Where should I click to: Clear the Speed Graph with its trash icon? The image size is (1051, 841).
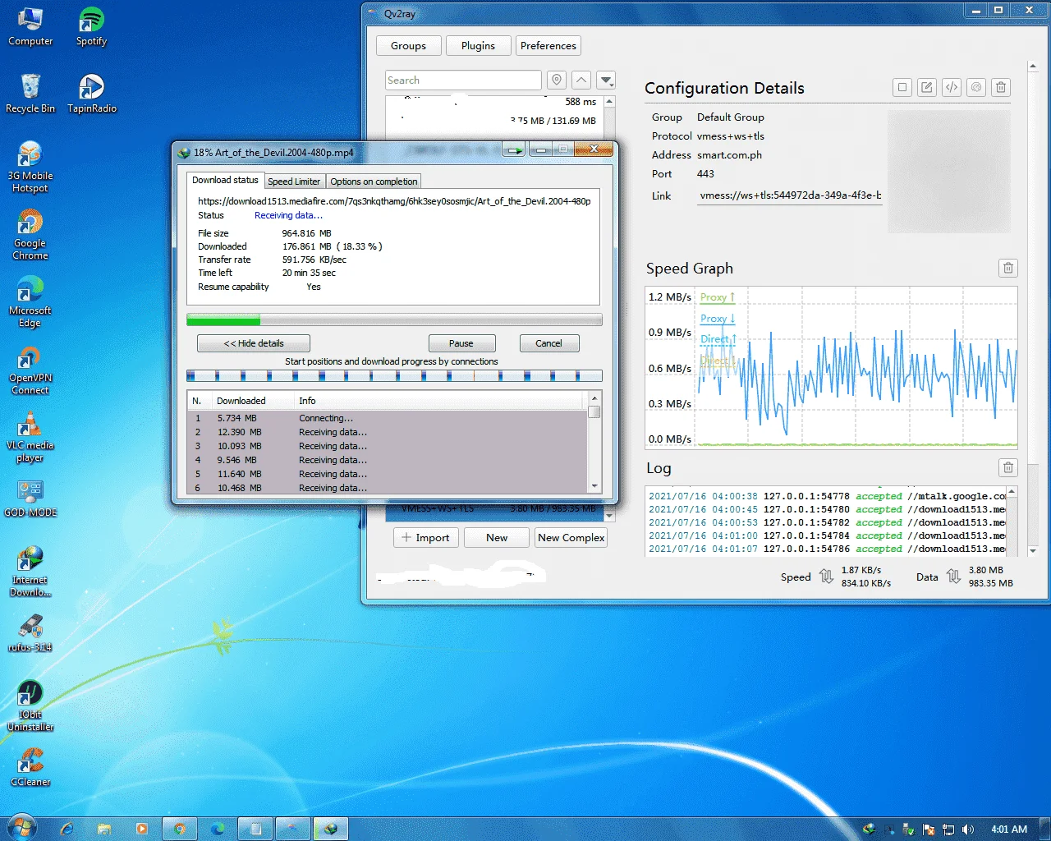tap(1008, 268)
